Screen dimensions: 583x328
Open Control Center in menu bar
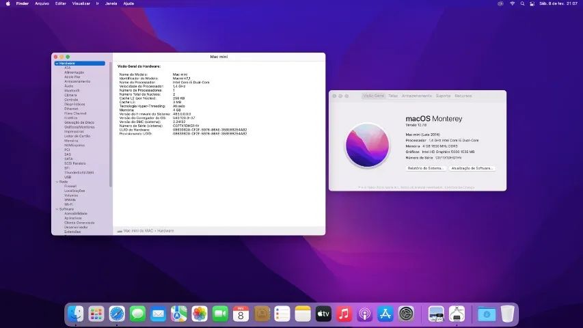[x=532, y=3]
